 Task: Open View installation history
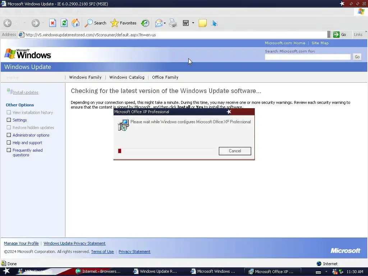click(x=33, y=112)
